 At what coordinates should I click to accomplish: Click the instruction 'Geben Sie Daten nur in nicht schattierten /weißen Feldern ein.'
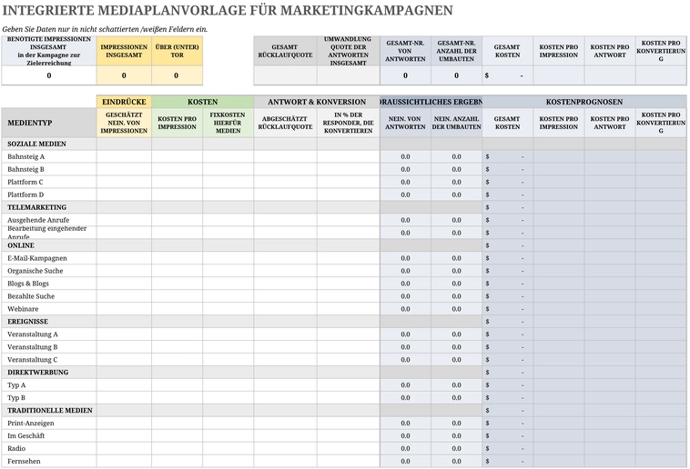pyautogui.click(x=105, y=29)
